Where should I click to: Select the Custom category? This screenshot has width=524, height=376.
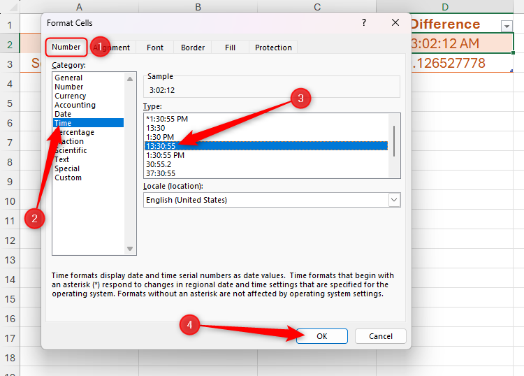click(x=68, y=178)
